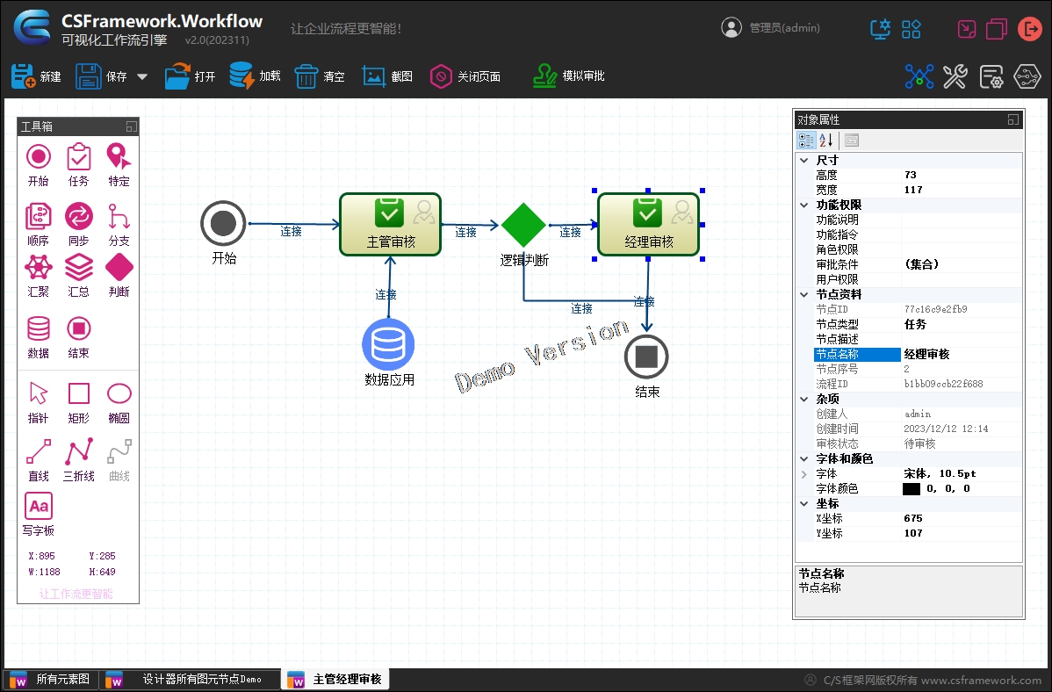
Task: Switch property grid to alphabetical A-Z sorting
Action: 824,140
